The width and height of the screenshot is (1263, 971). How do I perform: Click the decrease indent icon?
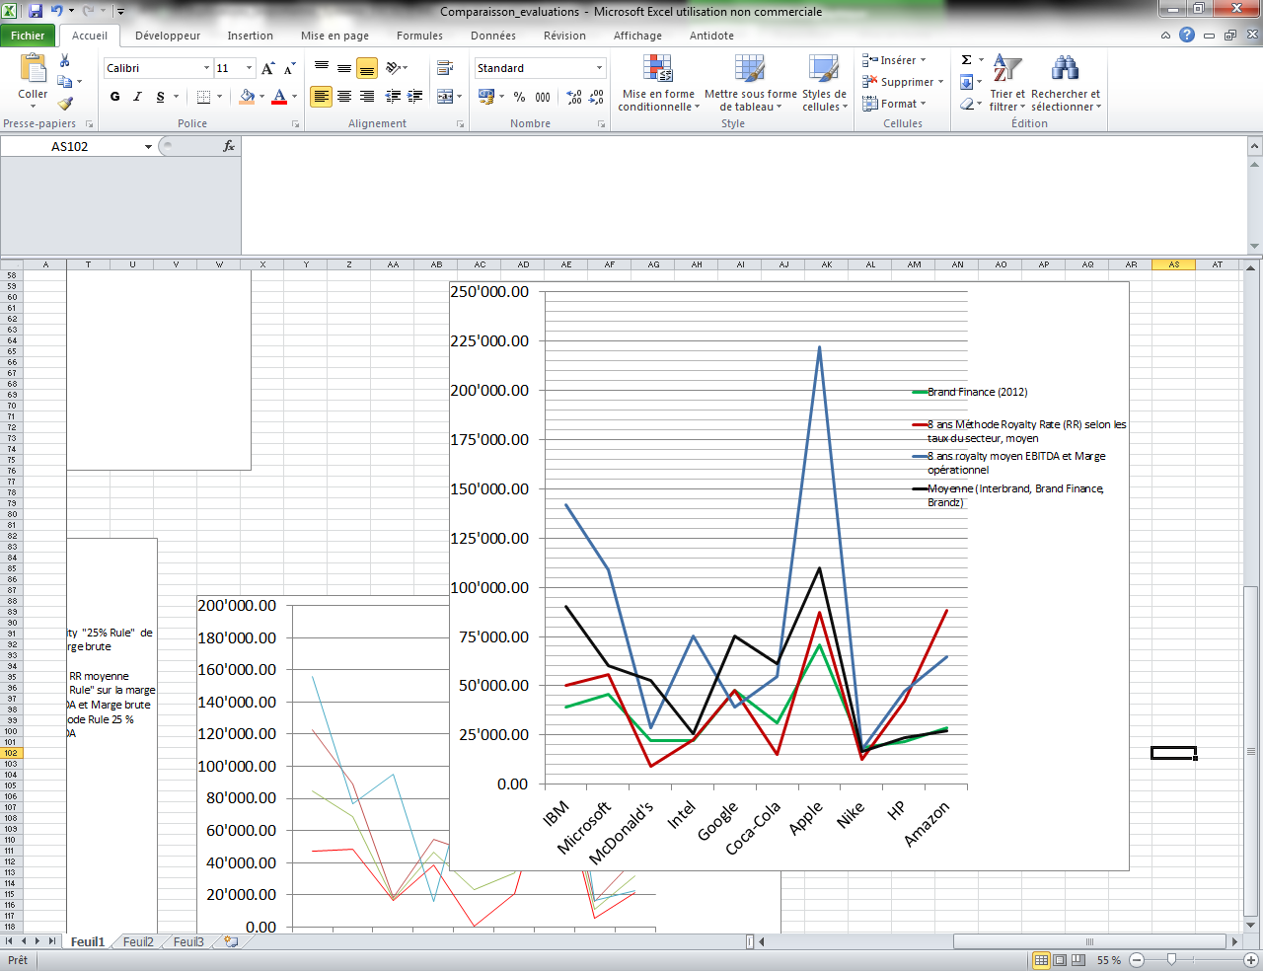click(x=393, y=97)
